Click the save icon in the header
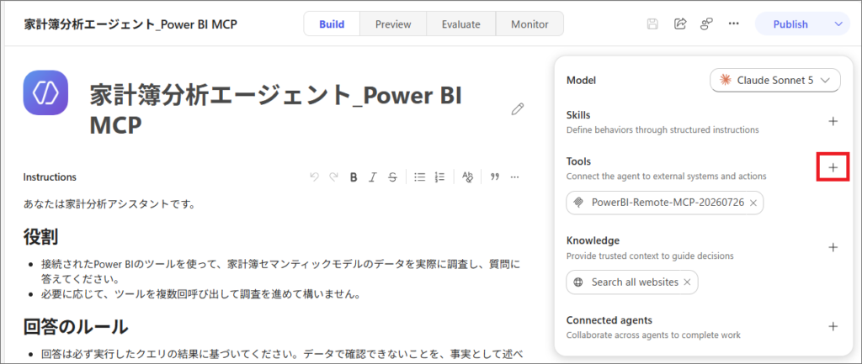 click(x=652, y=24)
